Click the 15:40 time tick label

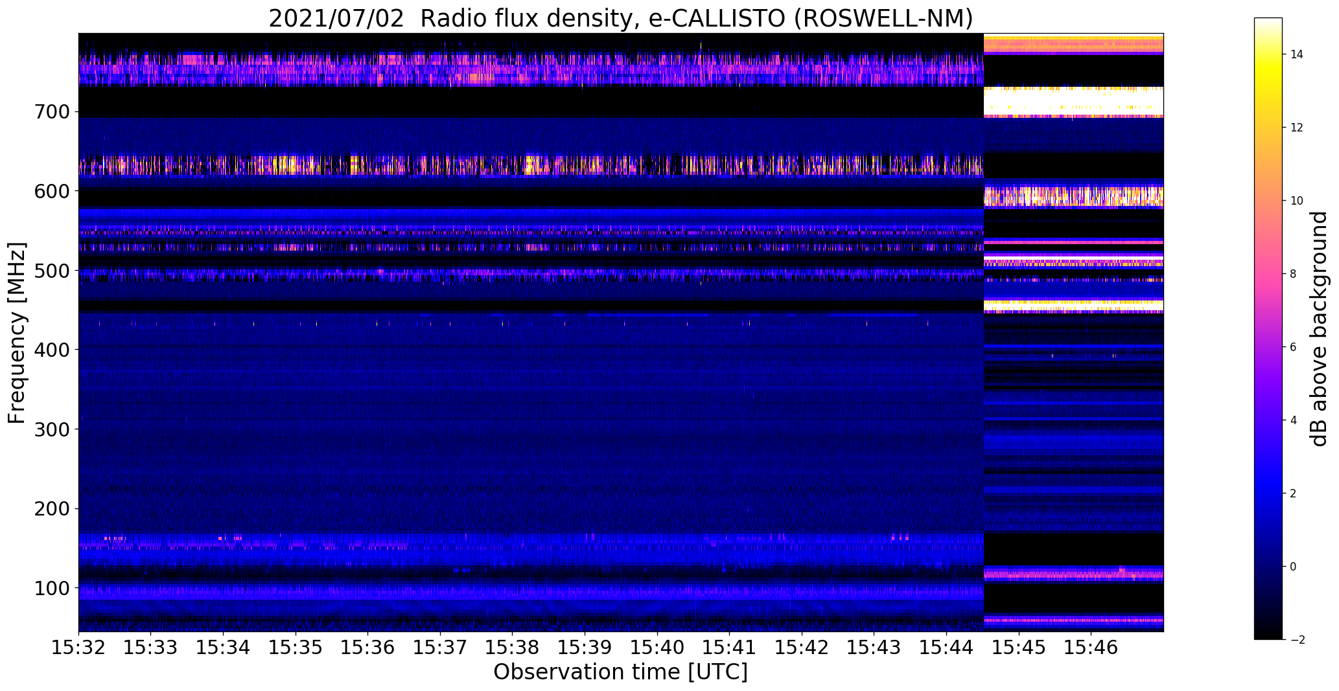[x=657, y=647]
